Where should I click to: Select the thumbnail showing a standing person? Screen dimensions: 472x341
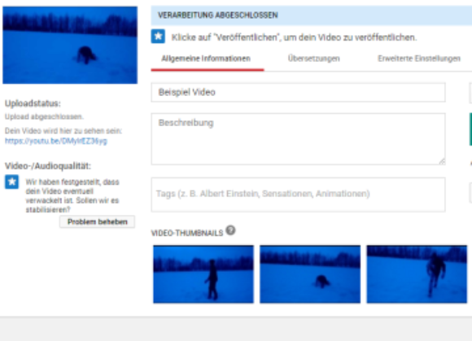click(203, 274)
